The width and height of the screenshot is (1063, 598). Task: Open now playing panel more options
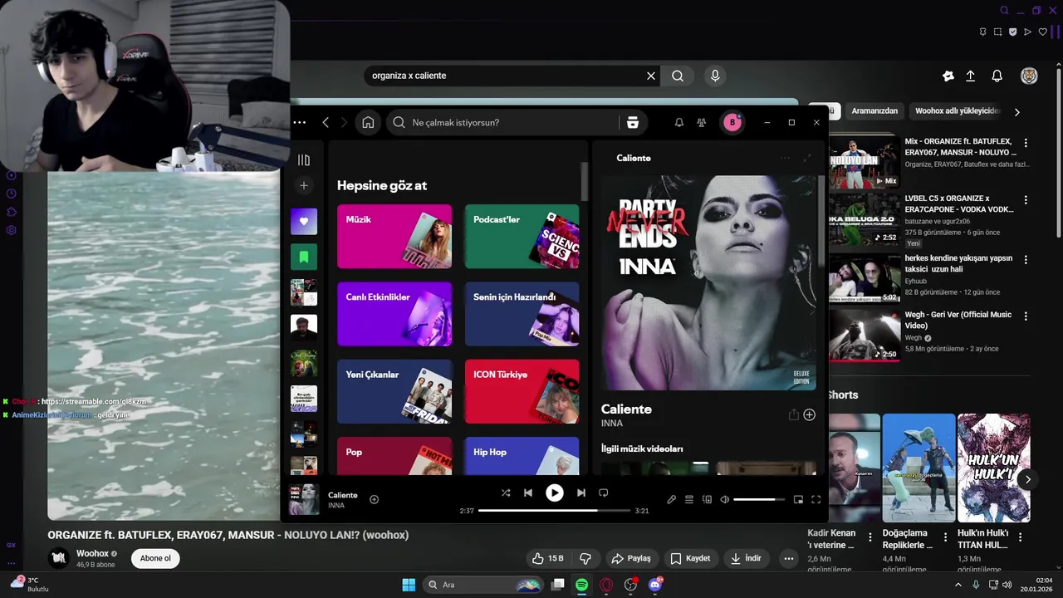tap(785, 158)
